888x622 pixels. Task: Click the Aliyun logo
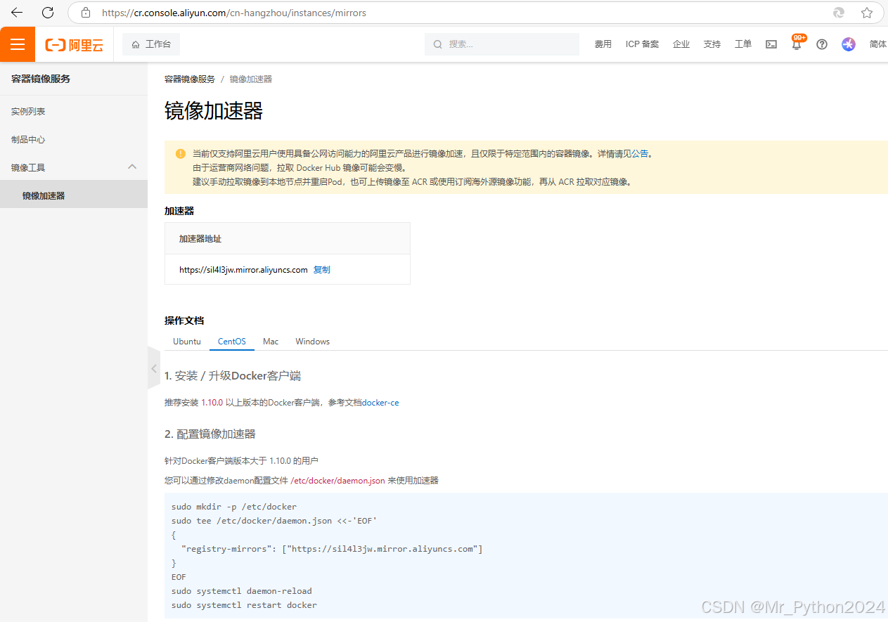coord(75,45)
